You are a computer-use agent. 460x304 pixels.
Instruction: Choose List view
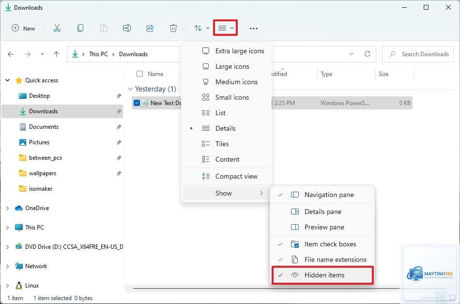coord(227,113)
